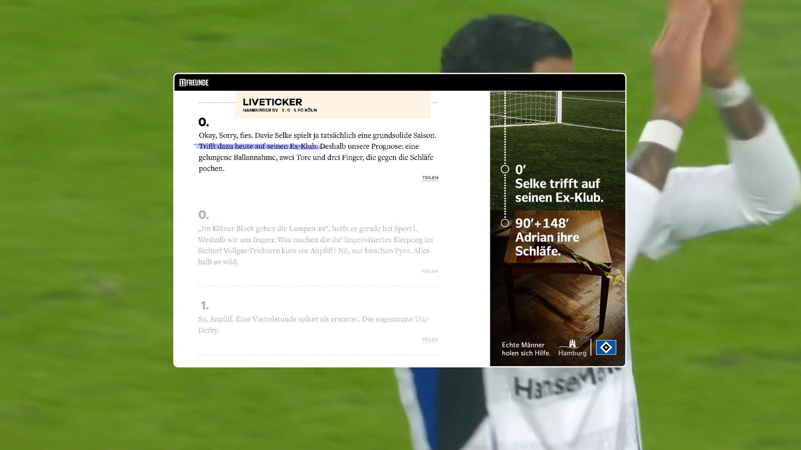The image size is (801, 450).
Task: Share the Anpfiff entry via TEILEN
Action: coord(430,340)
